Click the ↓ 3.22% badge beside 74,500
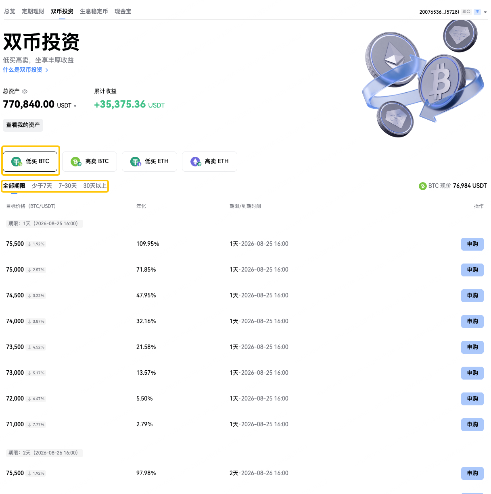 [x=36, y=296]
